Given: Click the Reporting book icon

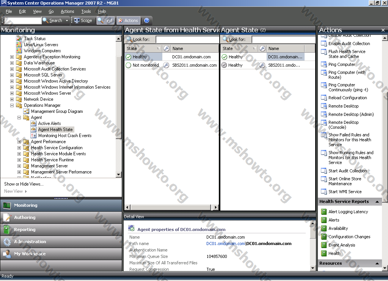Looking at the screenshot, I should (x=7, y=229).
